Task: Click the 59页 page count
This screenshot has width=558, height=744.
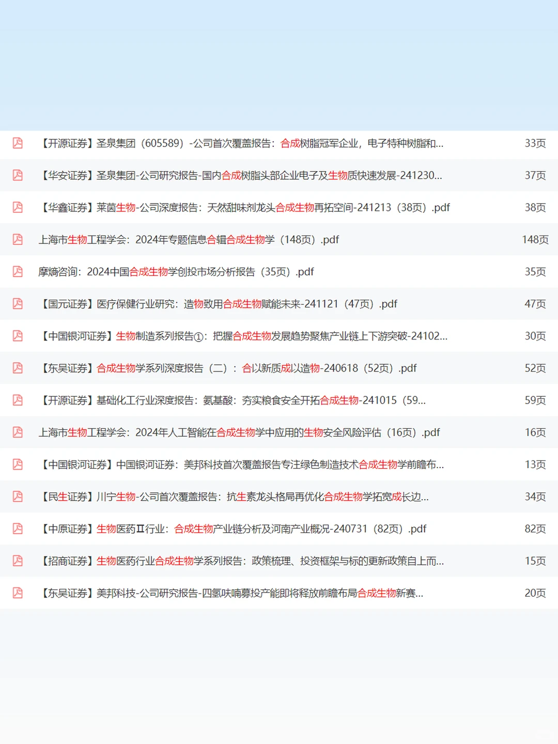Action: click(x=535, y=400)
